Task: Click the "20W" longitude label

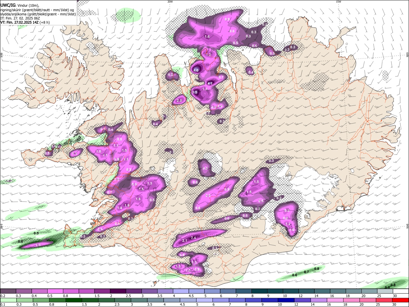Action: 170,2
